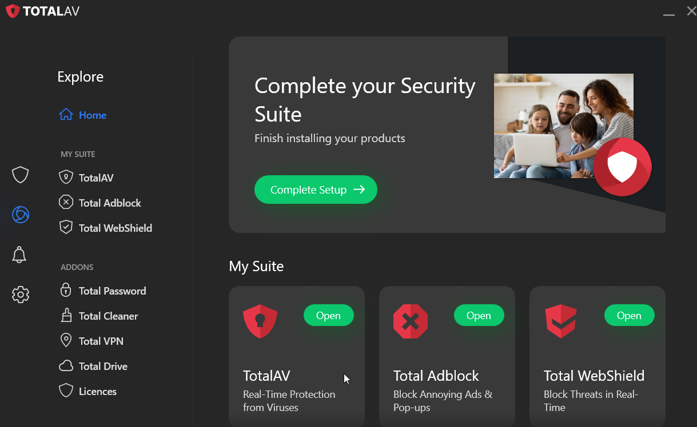Image resolution: width=697 pixels, height=427 pixels.
Task: Open settings gear icon
Action: [x=21, y=295]
